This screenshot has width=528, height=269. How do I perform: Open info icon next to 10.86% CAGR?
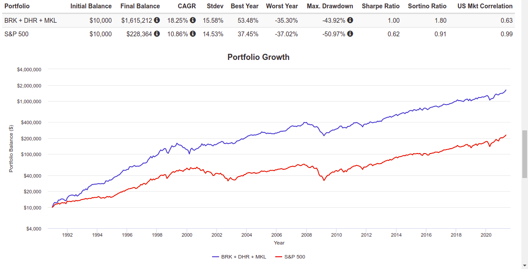pos(192,34)
